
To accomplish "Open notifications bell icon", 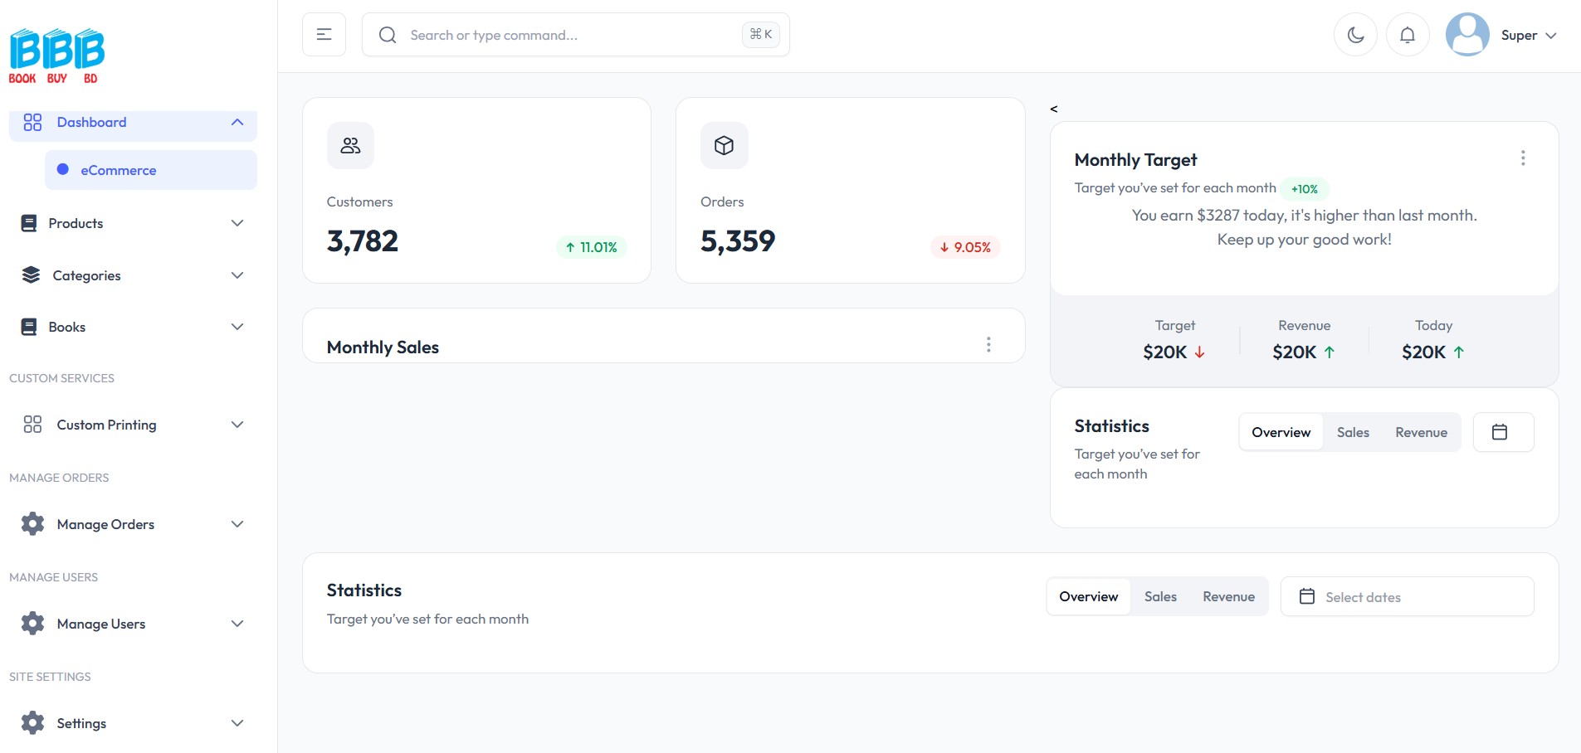I will pyautogui.click(x=1408, y=35).
